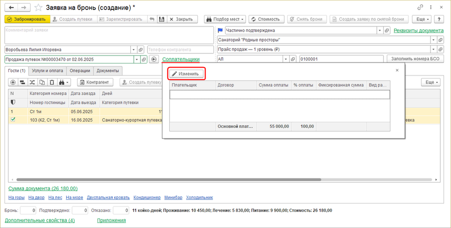The width and height of the screenshot is (451, 228).
Task: Open the Реквизиты документа link
Action: coord(418,30)
